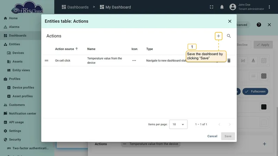Image resolution: width=278 pixels, height=156 pixels.
Task: Close the Entities table Actions dialog
Action: point(230,21)
